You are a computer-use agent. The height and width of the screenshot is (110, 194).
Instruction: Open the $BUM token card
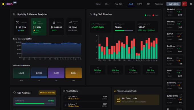point(174,61)
